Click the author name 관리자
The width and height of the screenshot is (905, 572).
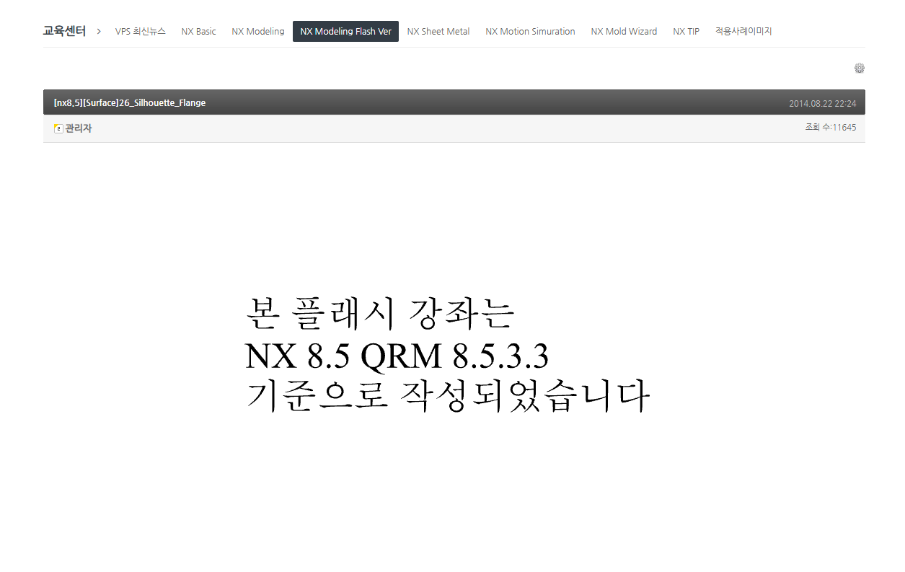click(79, 128)
